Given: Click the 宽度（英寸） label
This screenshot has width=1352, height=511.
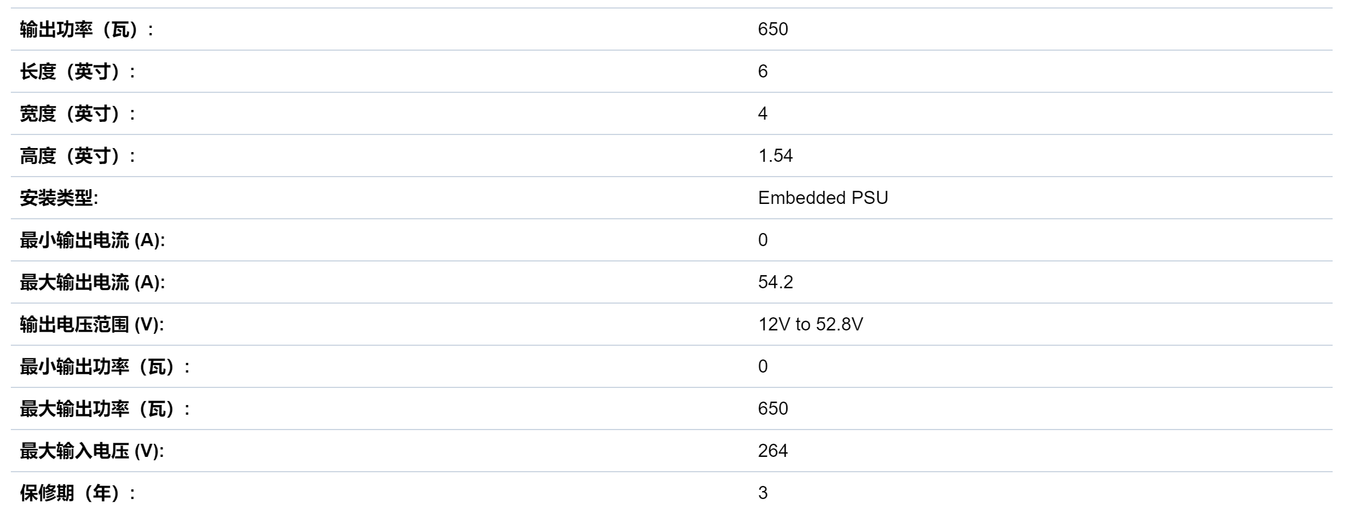Looking at the screenshot, I should coord(77,114).
